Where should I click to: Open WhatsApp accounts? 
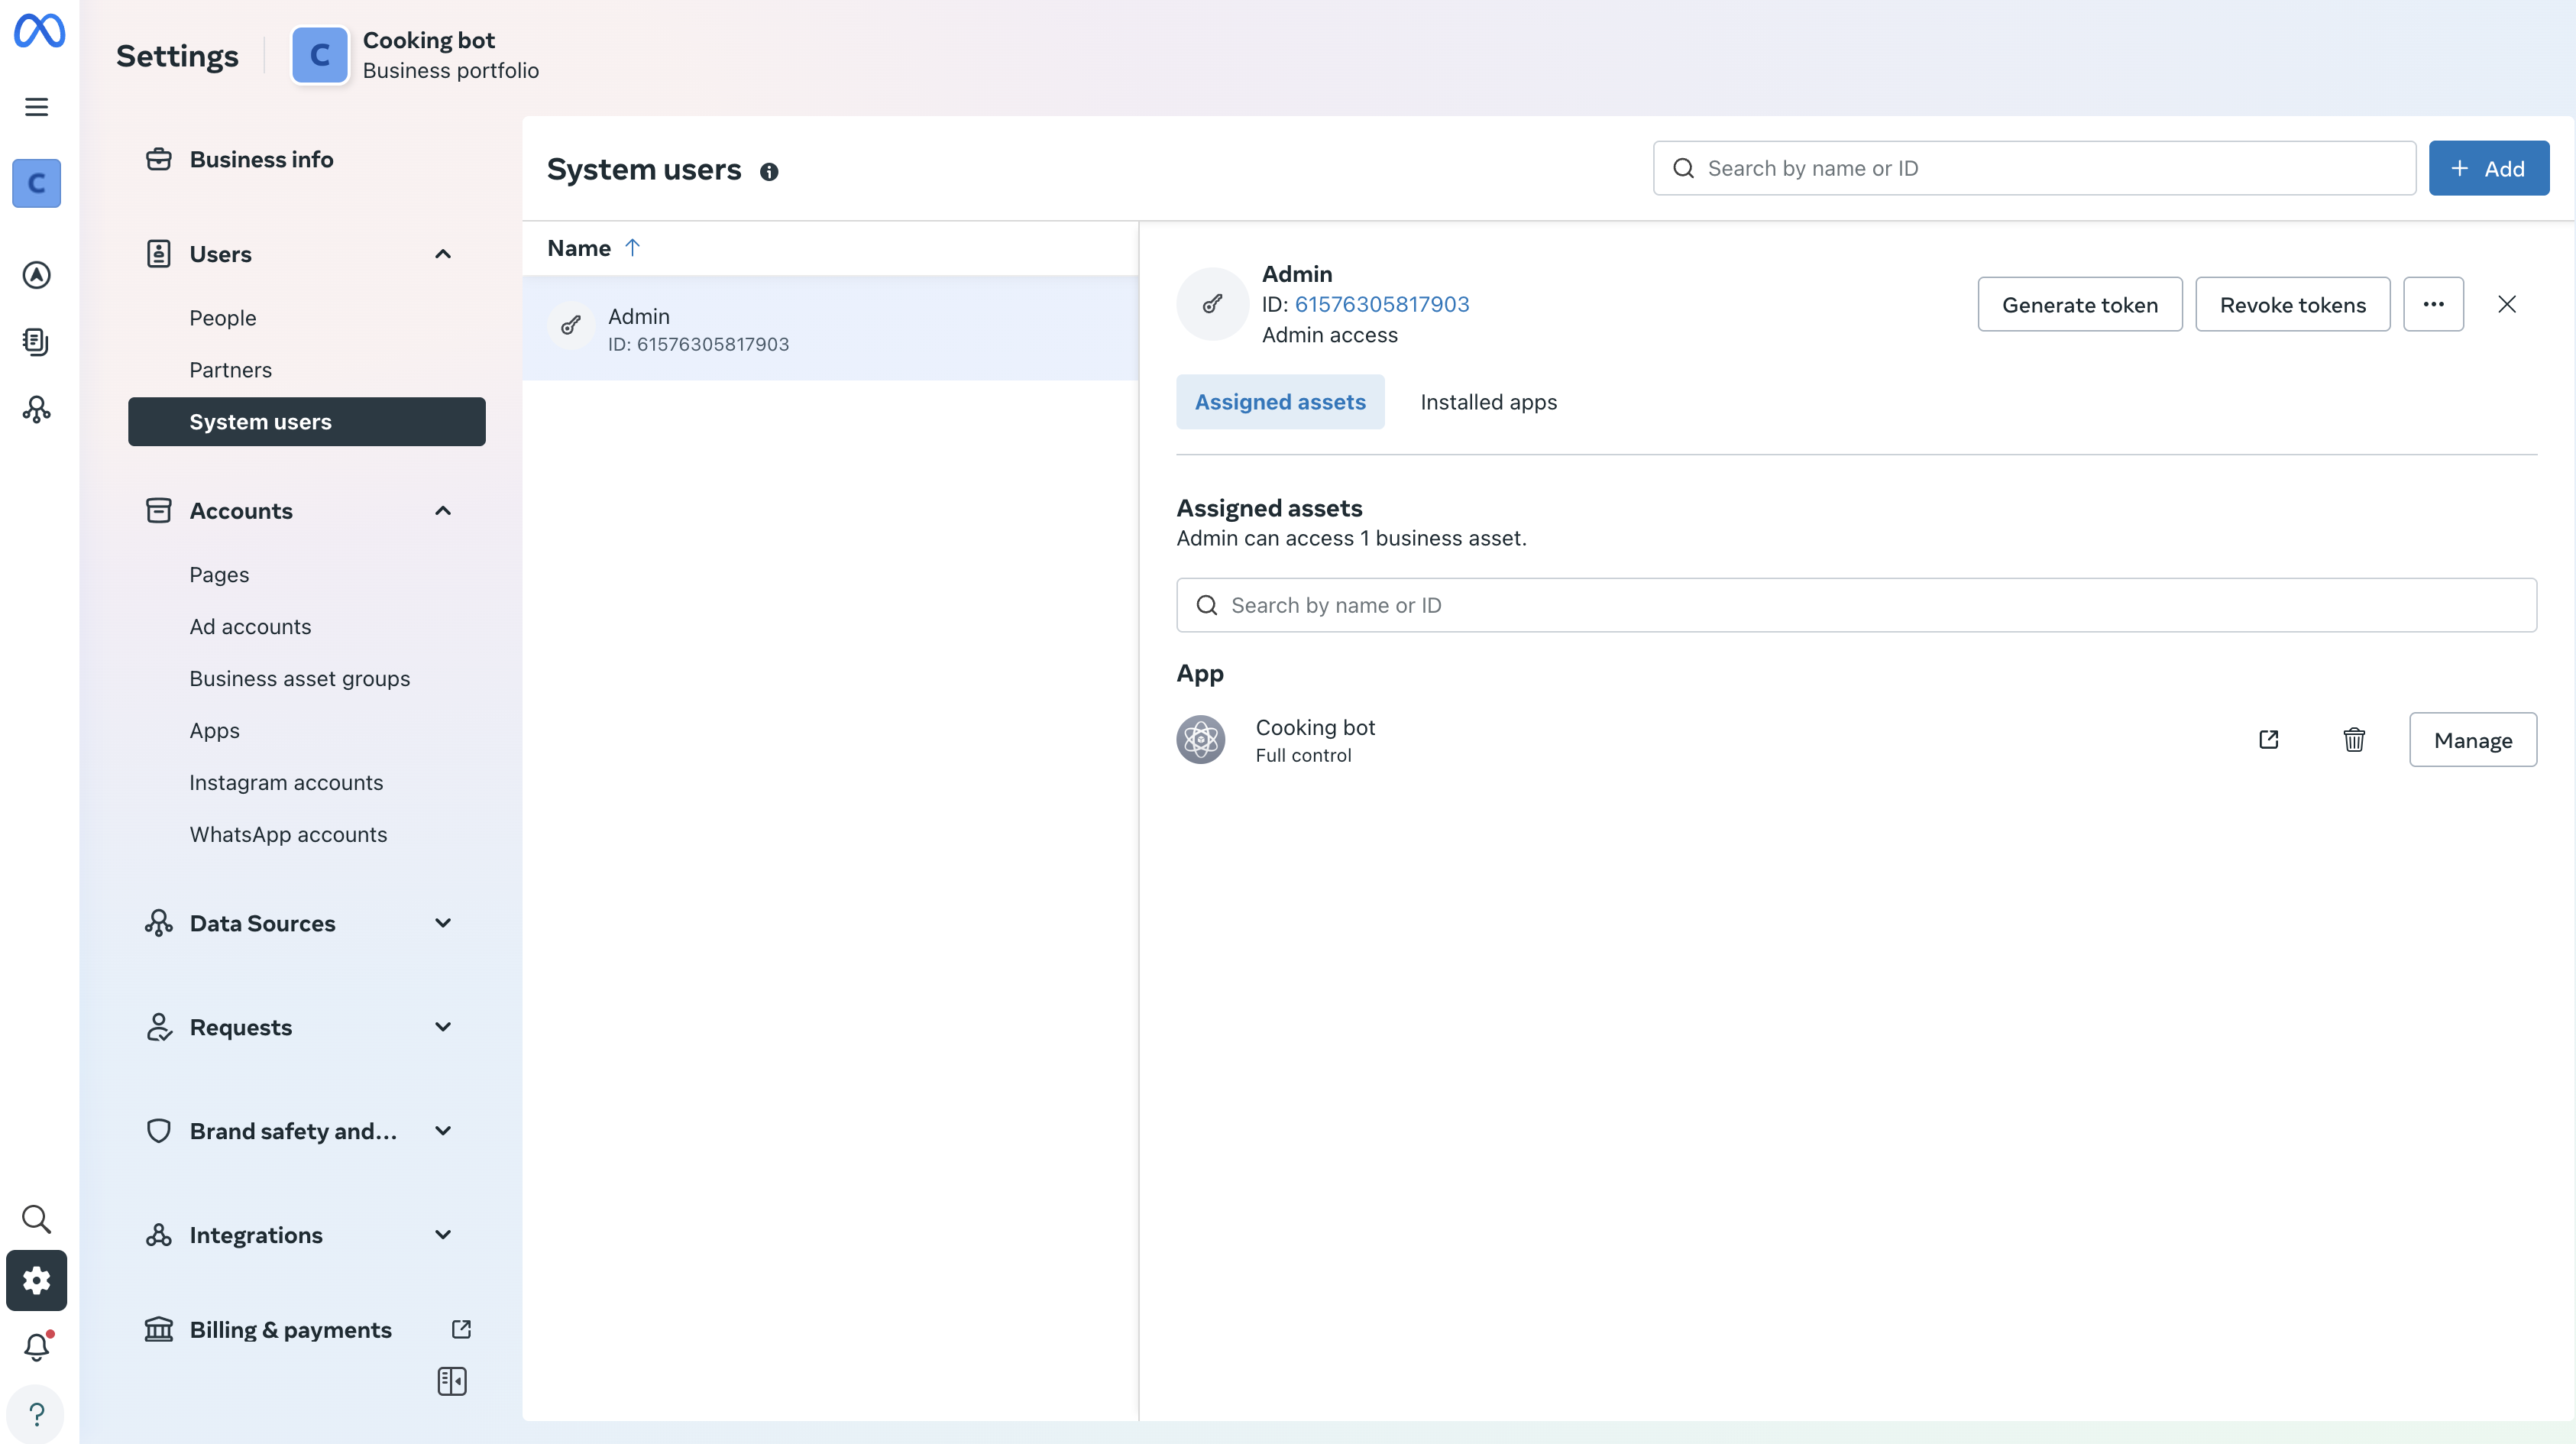(x=288, y=835)
